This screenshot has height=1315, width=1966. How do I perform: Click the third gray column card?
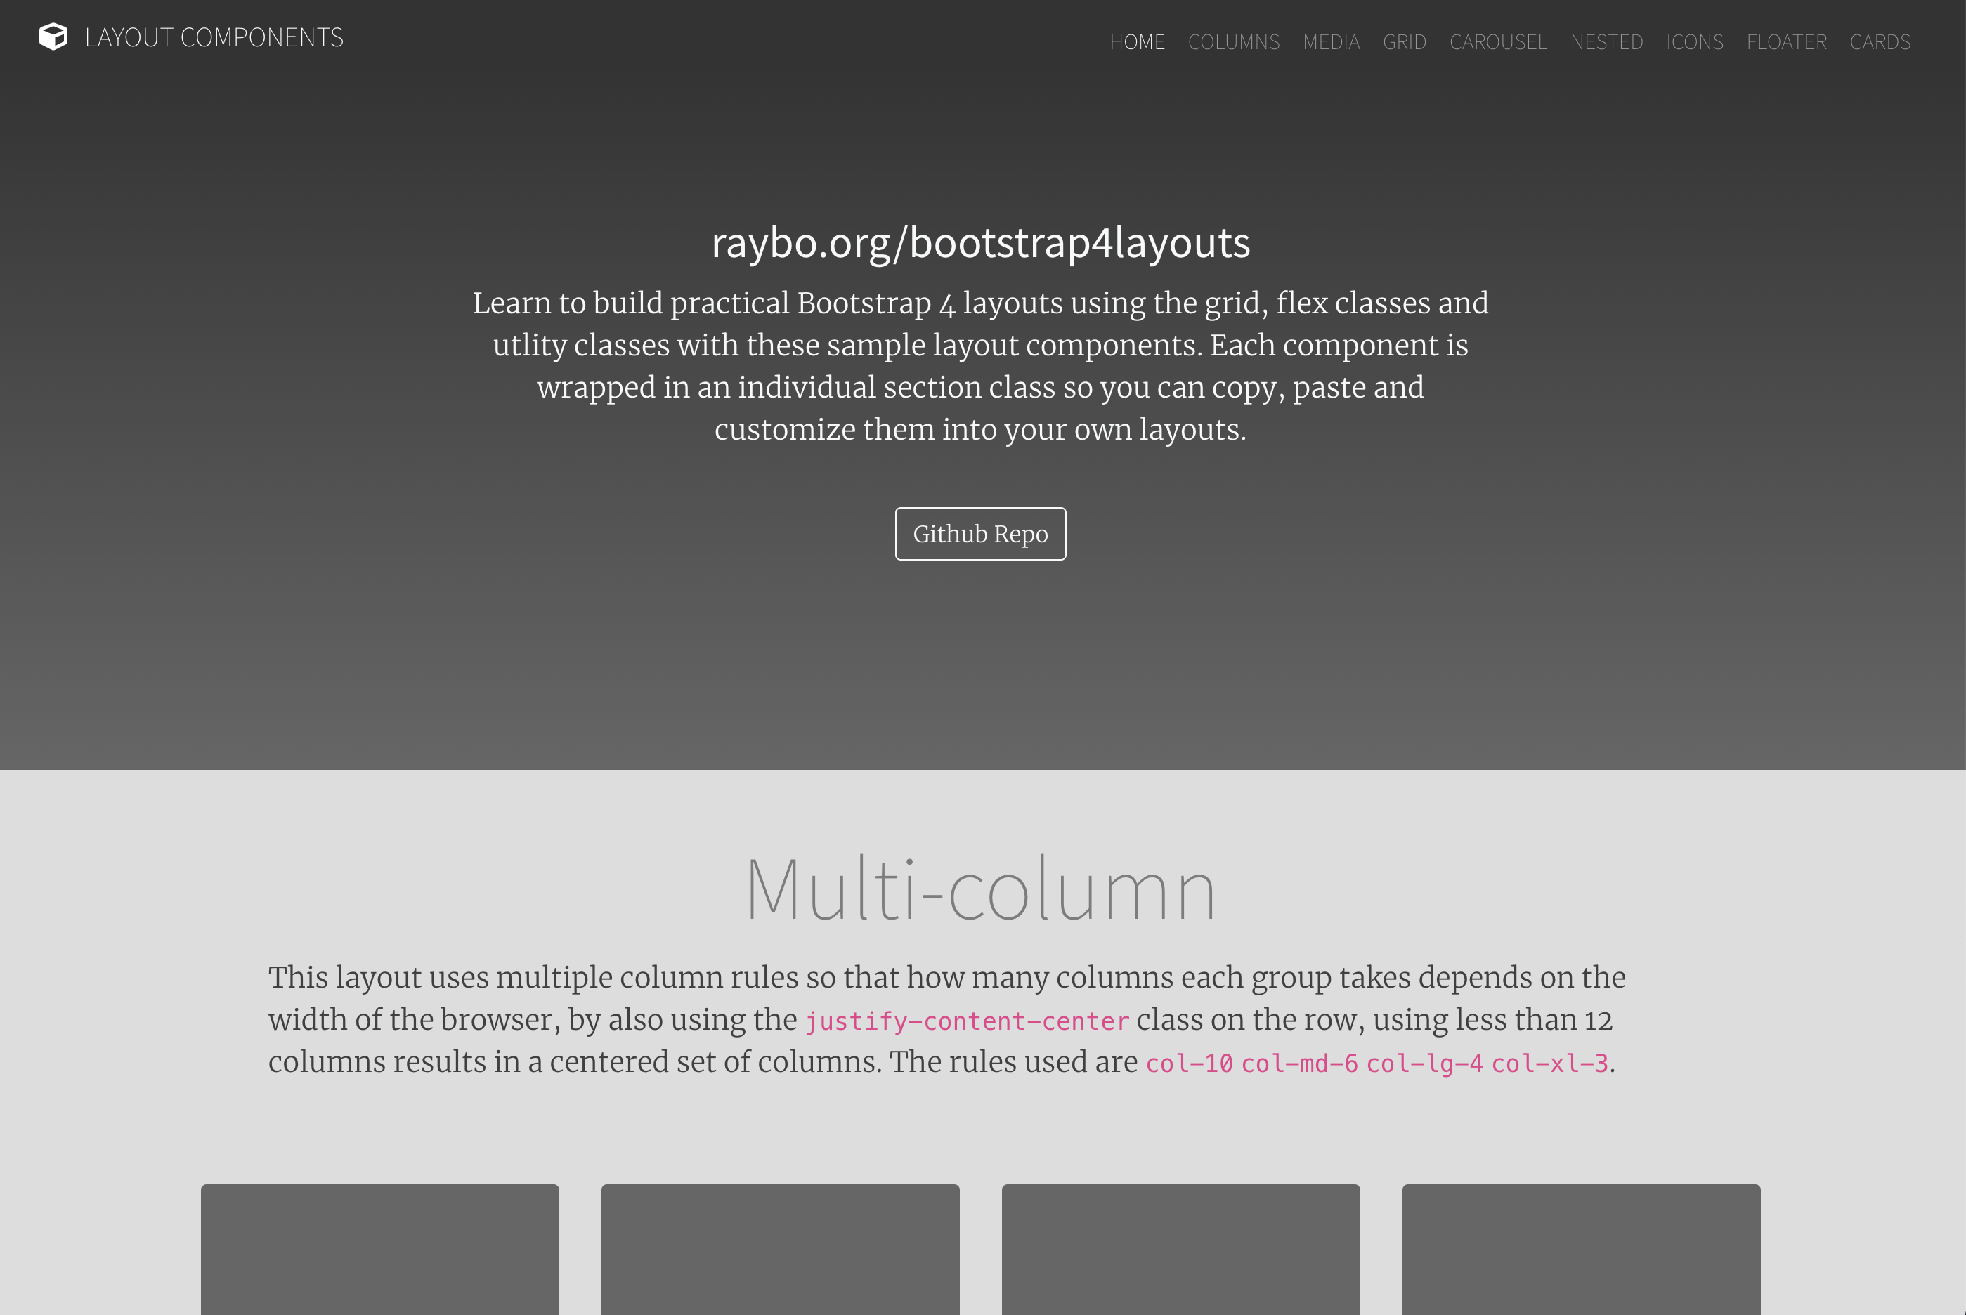click(x=1180, y=1249)
